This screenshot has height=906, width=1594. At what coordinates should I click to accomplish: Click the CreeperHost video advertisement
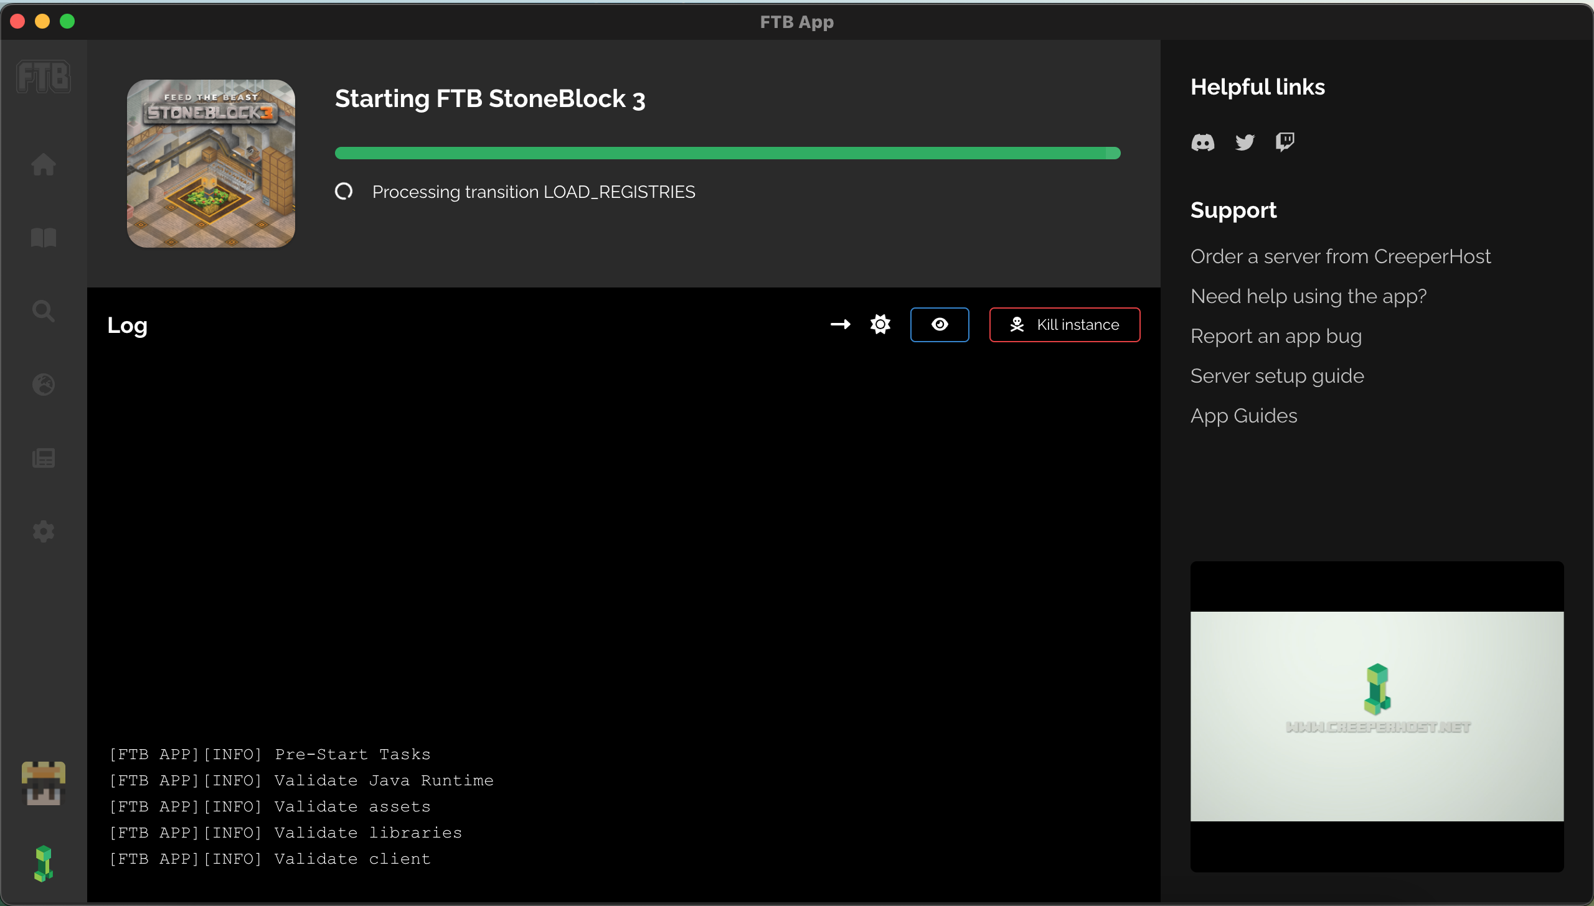pyautogui.click(x=1377, y=716)
